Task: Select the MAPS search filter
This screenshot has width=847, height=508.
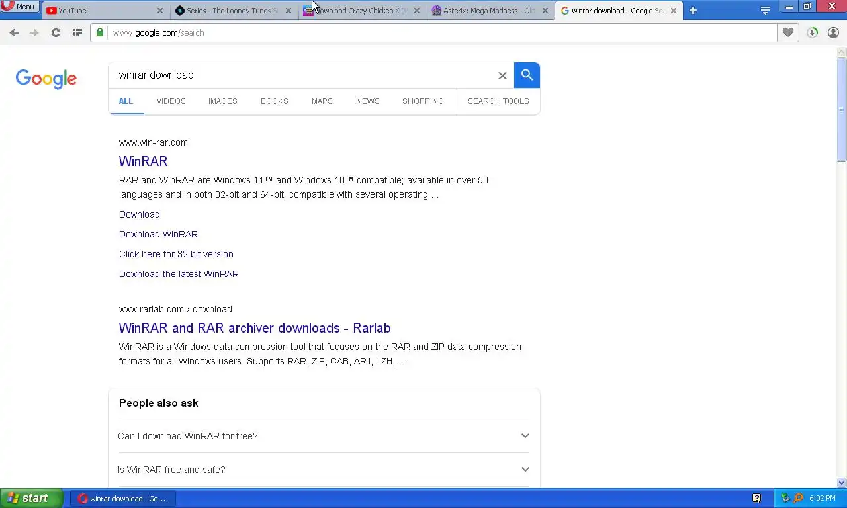Action: pos(322,101)
